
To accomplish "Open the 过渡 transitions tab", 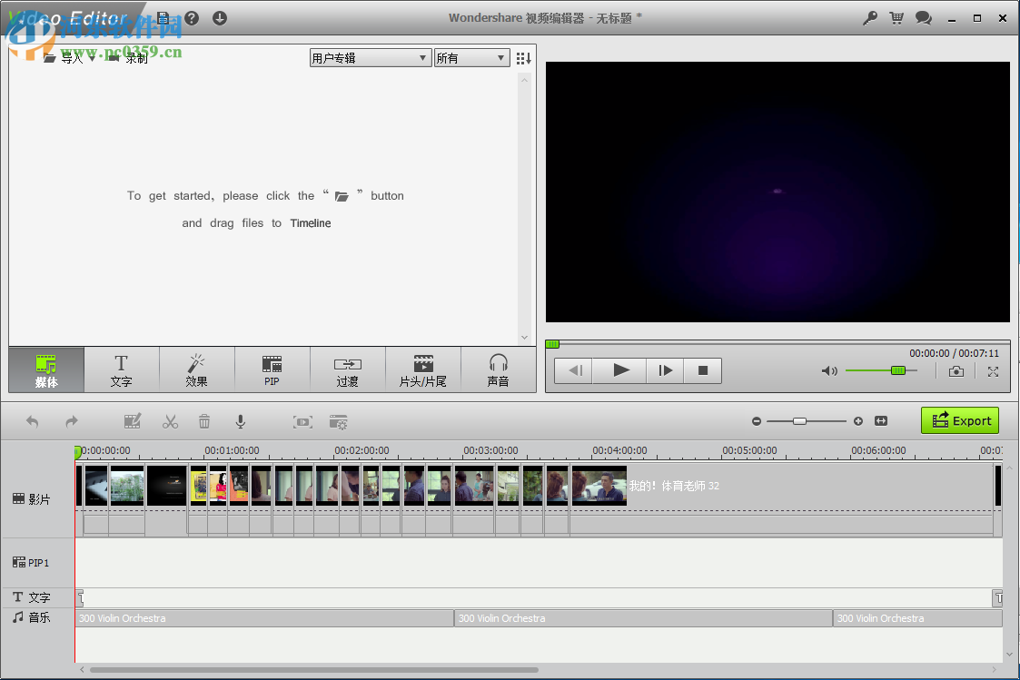I will coord(347,370).
